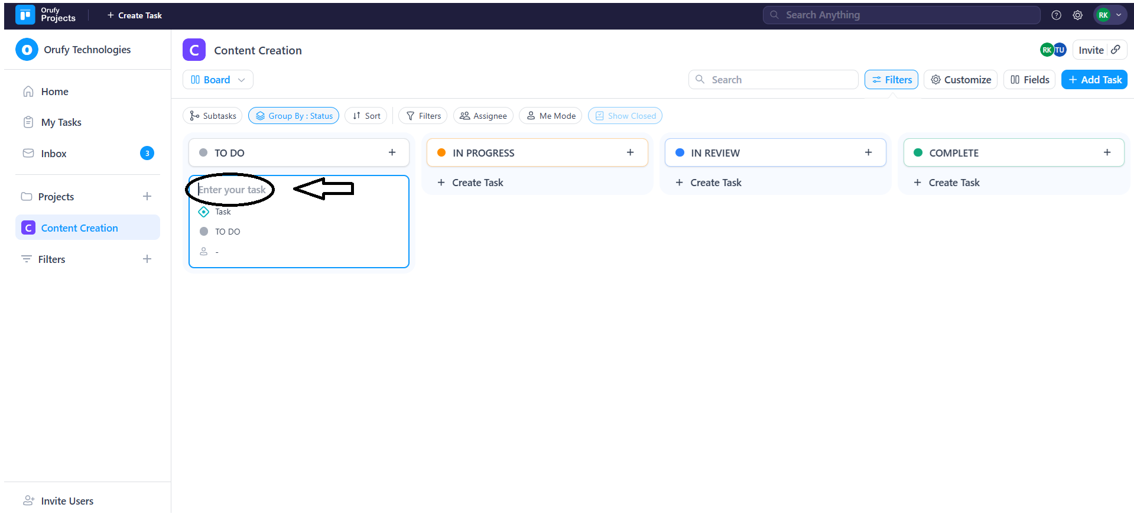Open the Board view dropdown
Viewport: 1134px width, 517px height.
[217, 80]
